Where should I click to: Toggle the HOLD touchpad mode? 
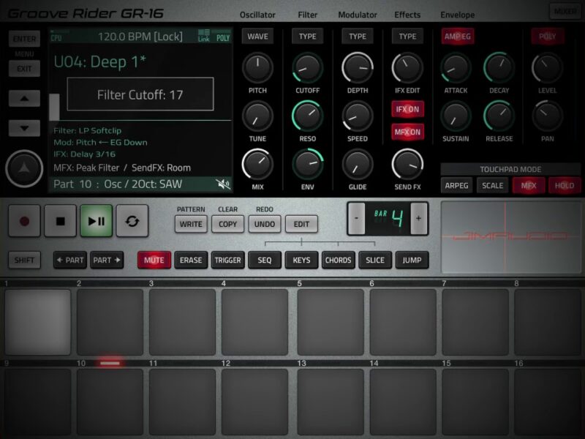(564, 186)
